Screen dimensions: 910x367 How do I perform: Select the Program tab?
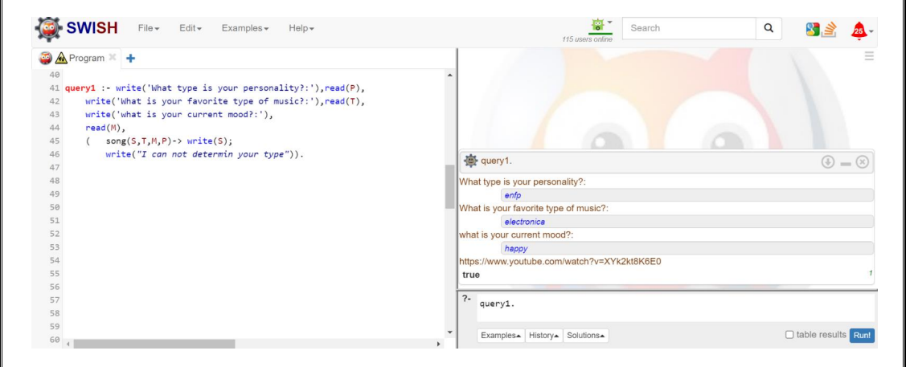[87, 58]
